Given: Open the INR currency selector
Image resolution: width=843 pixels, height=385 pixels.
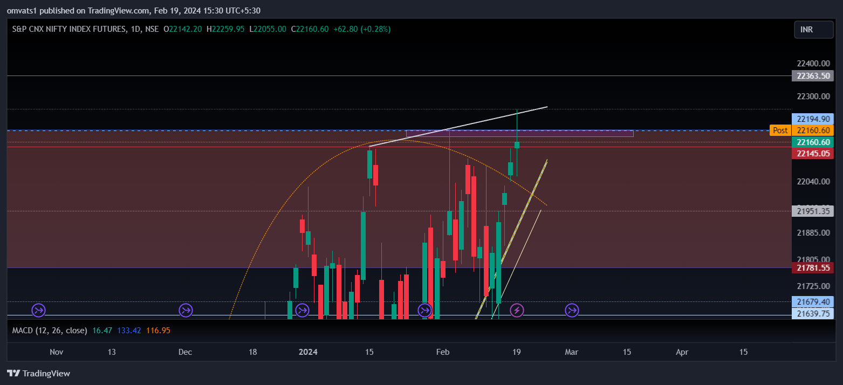Looking at the screenshot, I should [x=813, y=30].
